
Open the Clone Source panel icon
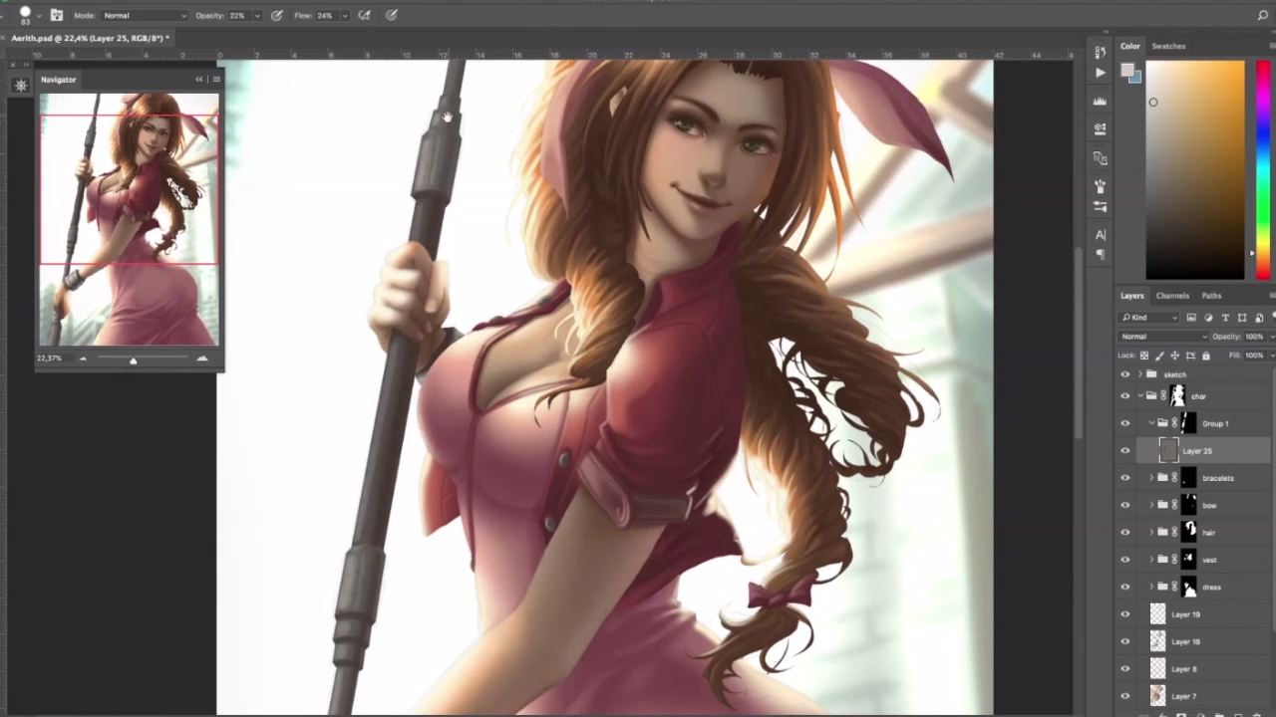1101,158
